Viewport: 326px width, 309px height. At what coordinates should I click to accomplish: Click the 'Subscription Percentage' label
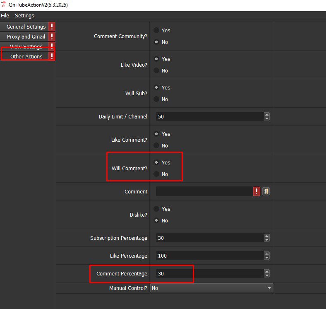[x=118, y=238]
